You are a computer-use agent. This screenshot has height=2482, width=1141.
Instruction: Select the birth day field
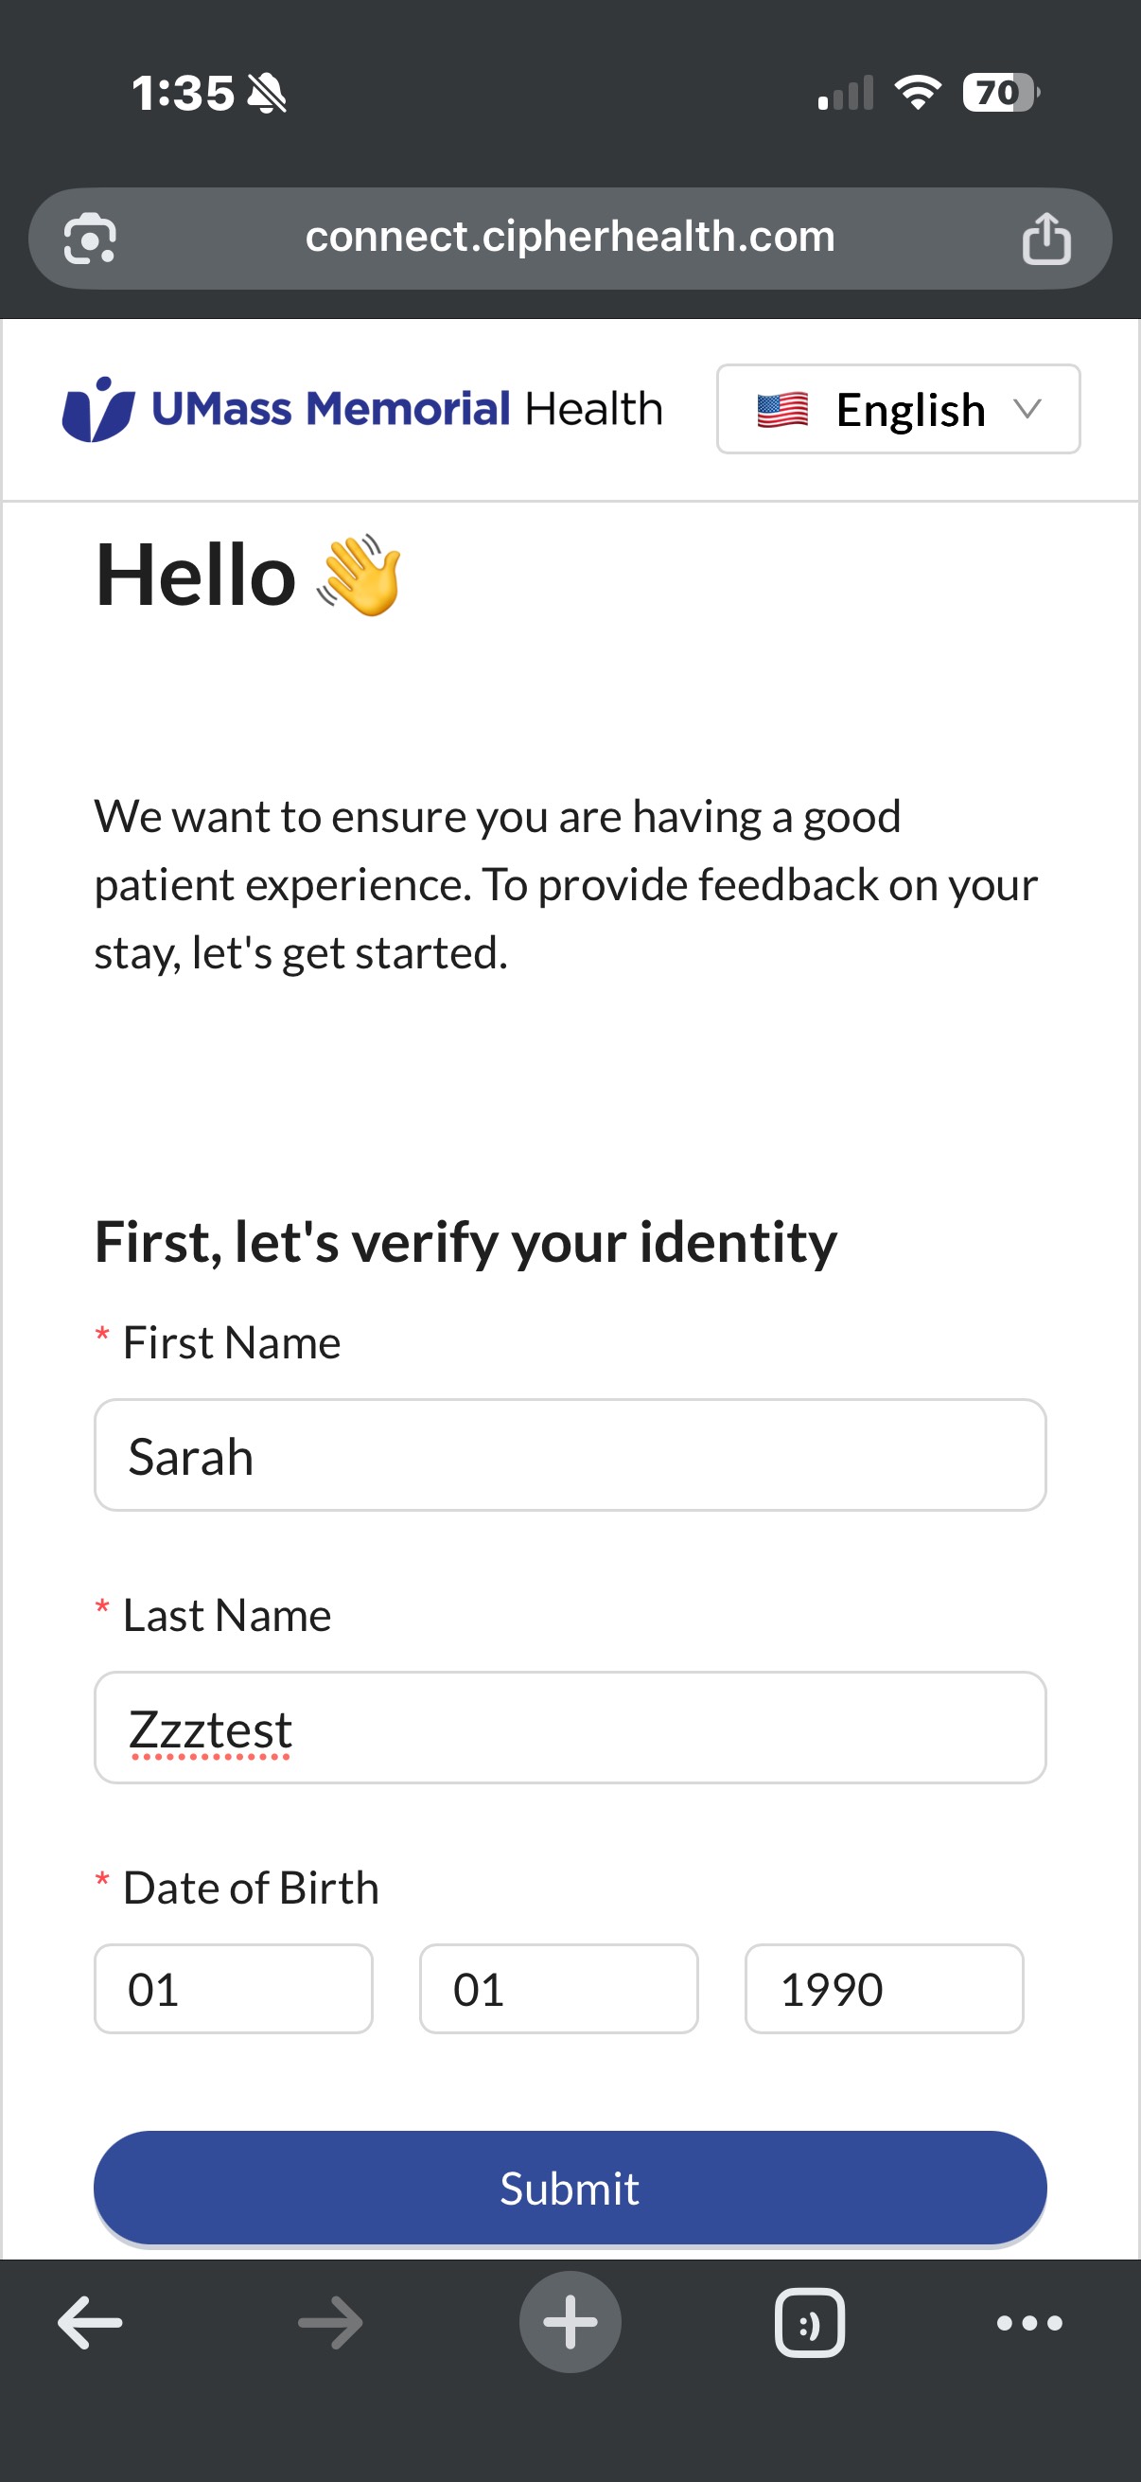(558, 1989)
